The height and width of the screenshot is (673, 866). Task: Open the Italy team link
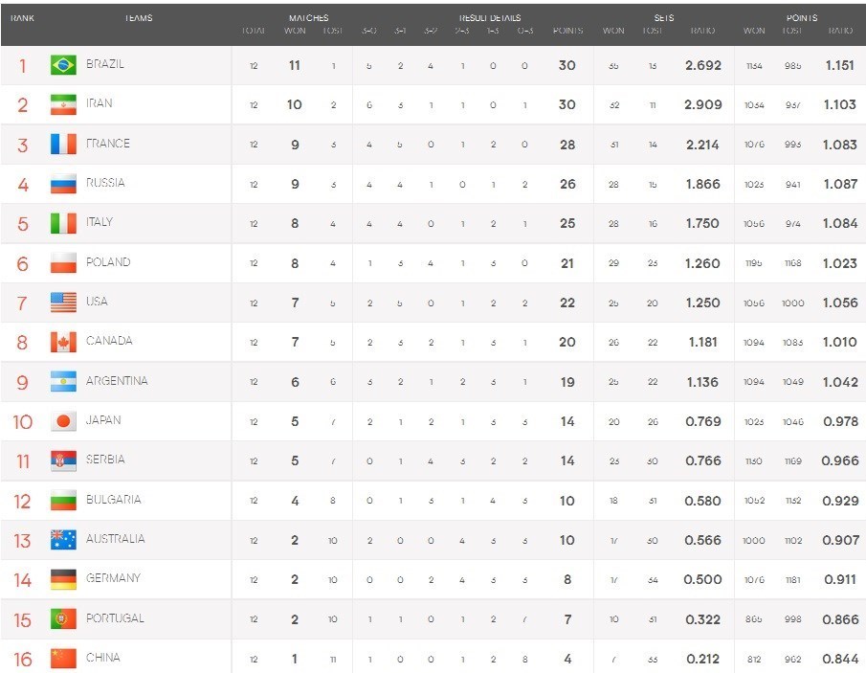click(x=100, y=222)
